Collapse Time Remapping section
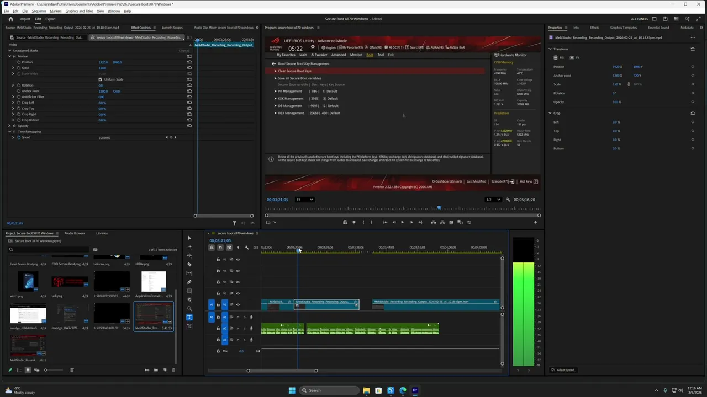 [9, 132]
